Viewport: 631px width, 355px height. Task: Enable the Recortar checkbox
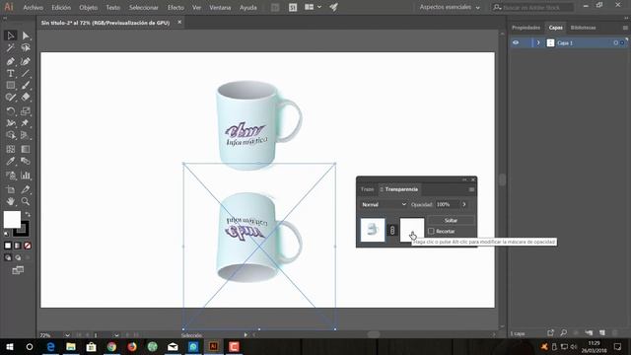pyautogui.click(x=432, y=232)
